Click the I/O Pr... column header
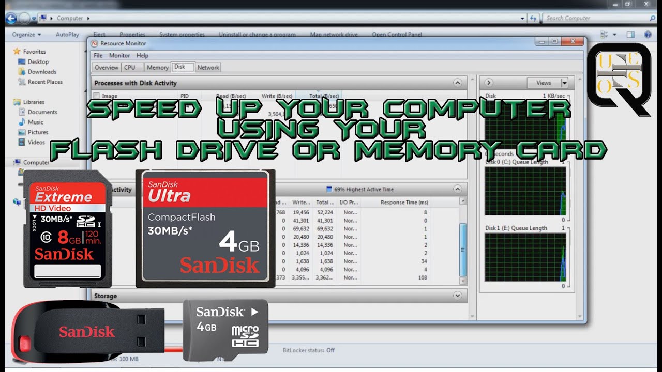This screenshot has width=662, height=372. coord(350,203)
